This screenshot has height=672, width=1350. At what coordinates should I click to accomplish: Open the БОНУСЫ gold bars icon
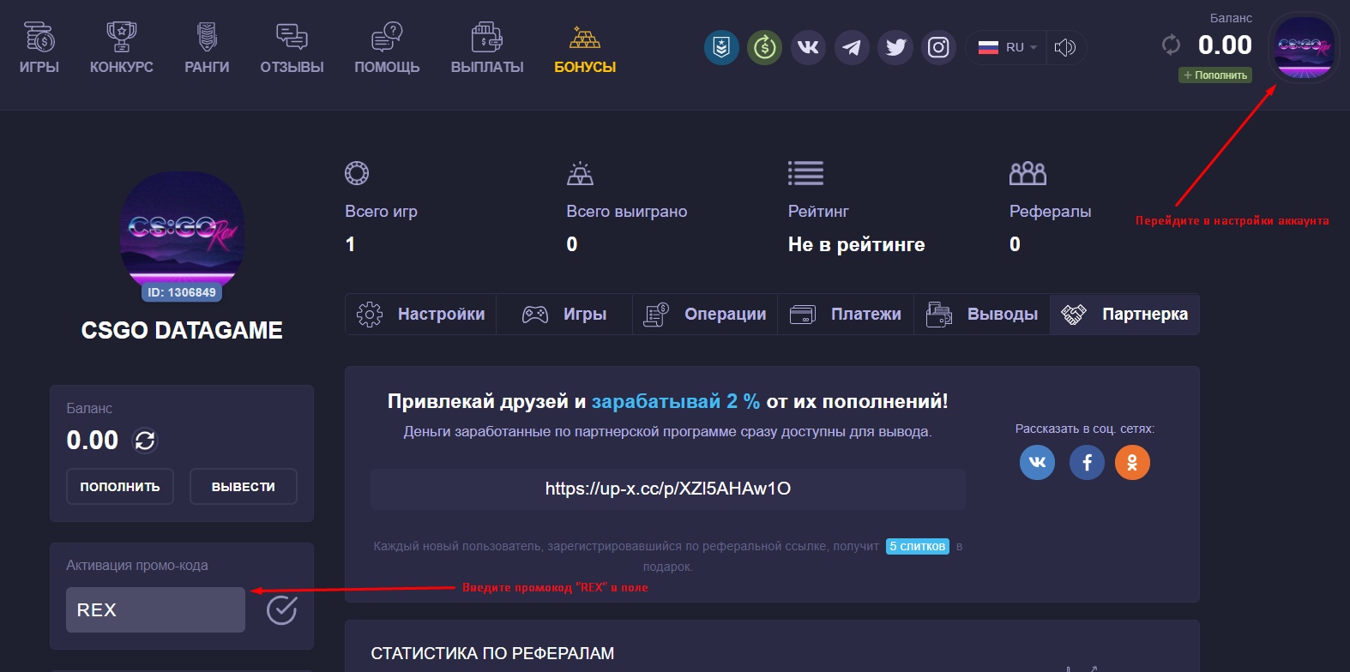tap(585, 38)
